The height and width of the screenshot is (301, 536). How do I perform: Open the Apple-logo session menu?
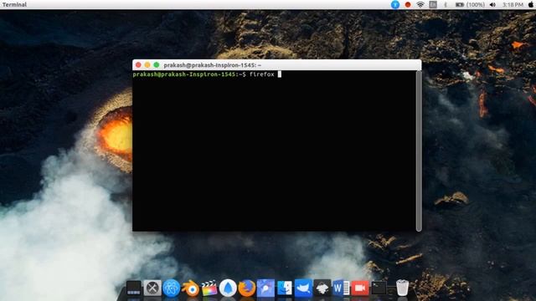531,4
